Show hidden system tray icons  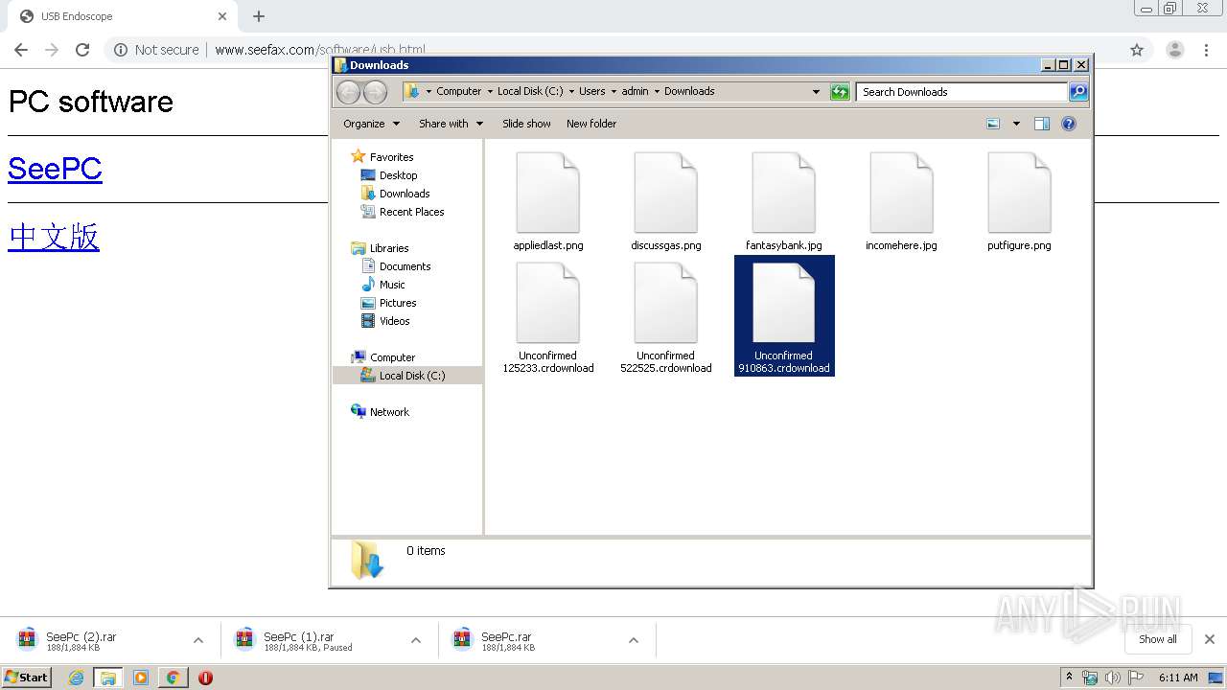(x=1069, y=678)
